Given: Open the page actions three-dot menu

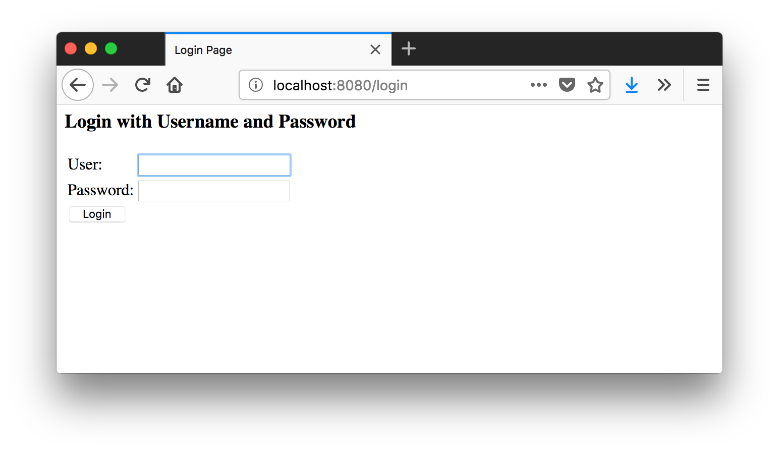Looking at the screenshot, I should (x=538, y=85).
